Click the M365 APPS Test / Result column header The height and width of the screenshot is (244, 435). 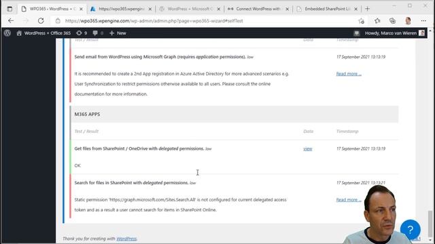[86, 131]
